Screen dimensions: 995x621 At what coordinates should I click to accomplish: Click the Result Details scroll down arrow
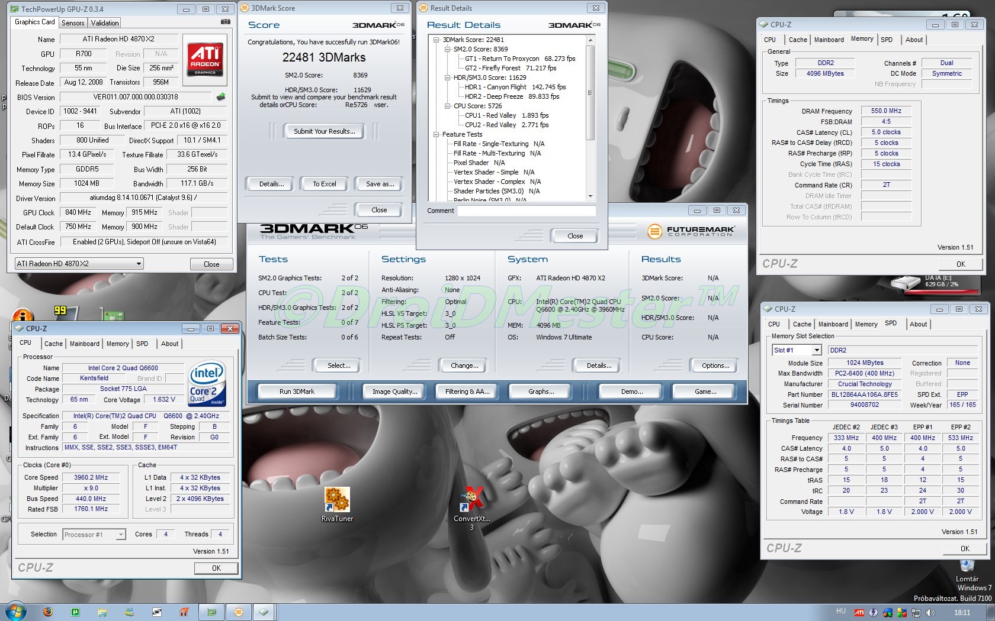click(x=590, y=196)
